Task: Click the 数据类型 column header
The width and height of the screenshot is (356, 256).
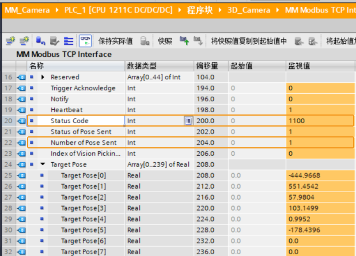Action: click(x=160, y=66)
